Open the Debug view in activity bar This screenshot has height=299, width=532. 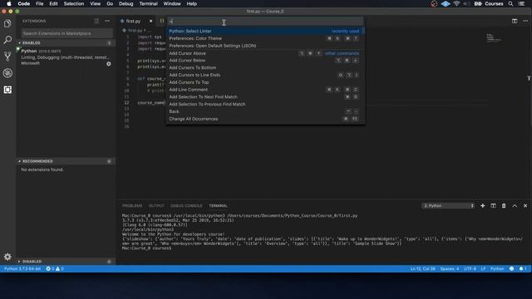(7, 73)
